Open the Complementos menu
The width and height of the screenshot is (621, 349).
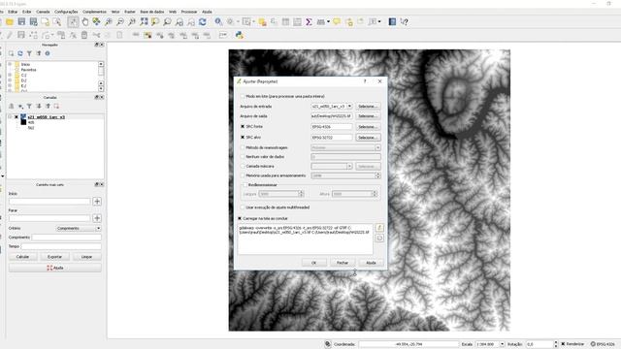(x=94, y=12)
